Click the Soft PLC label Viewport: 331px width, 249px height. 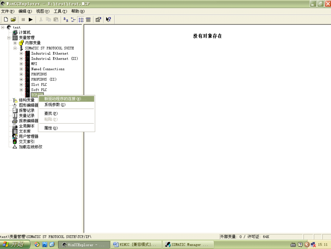coord(39,90)
